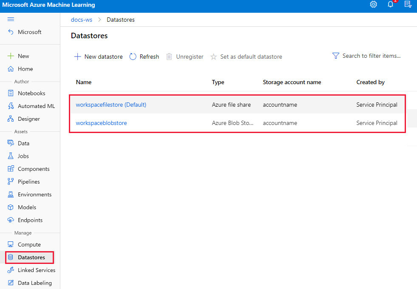Click the Notebooks icon
The image size is (417, 289).
click(x=11, y=93)
